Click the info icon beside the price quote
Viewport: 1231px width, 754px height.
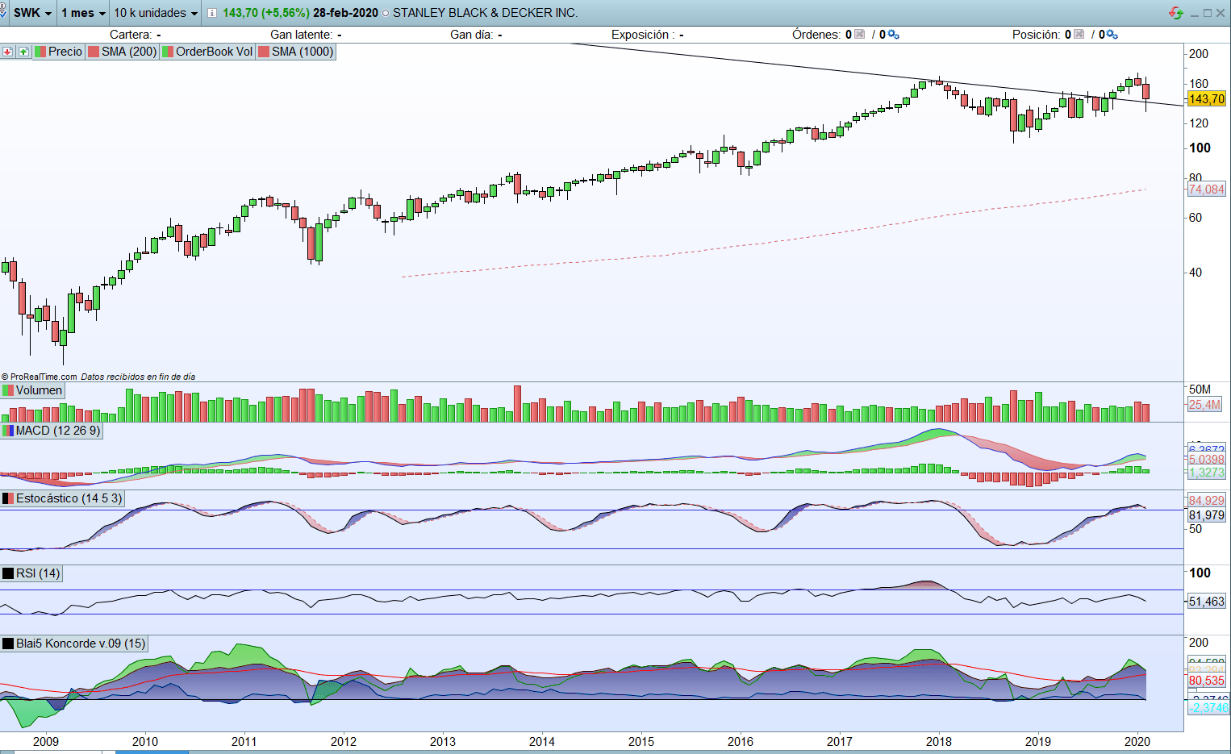point(211,13)
